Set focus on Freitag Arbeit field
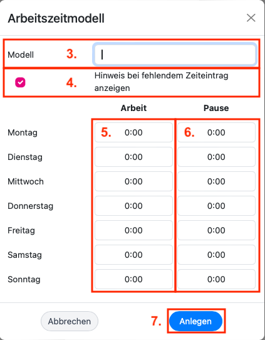 [x=133, y=230]
